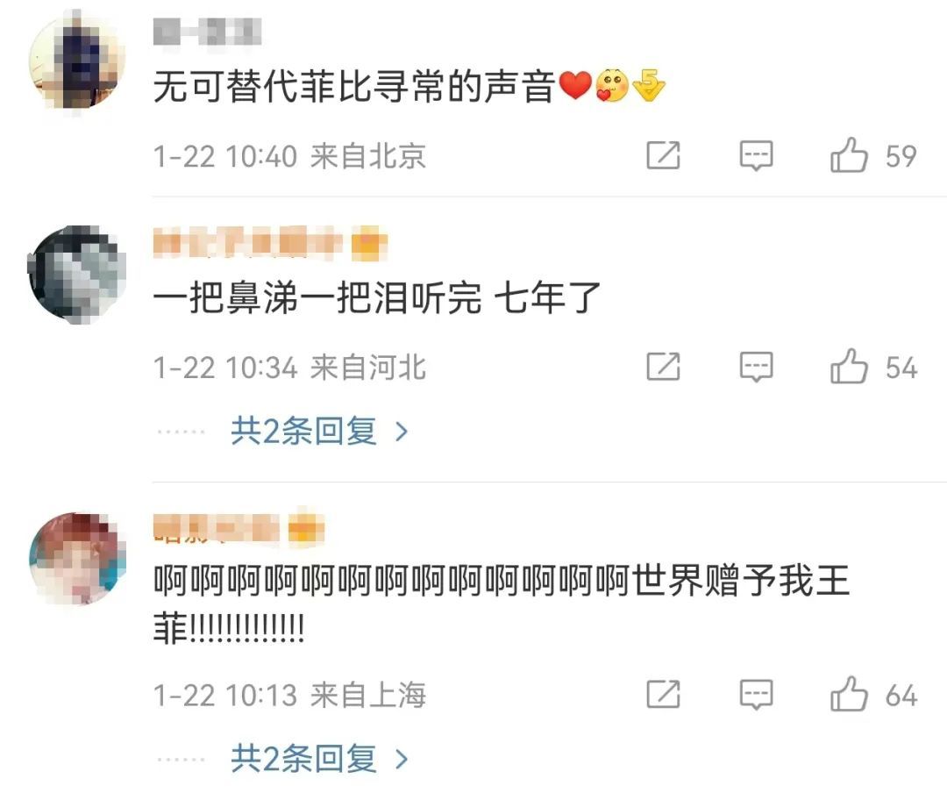Share the Beijing comment via forward icon

tap(663, 156)
